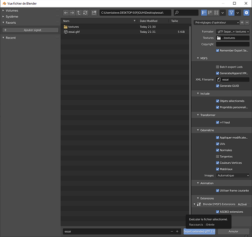Go back to previous folder arrow

click(66, 13)
